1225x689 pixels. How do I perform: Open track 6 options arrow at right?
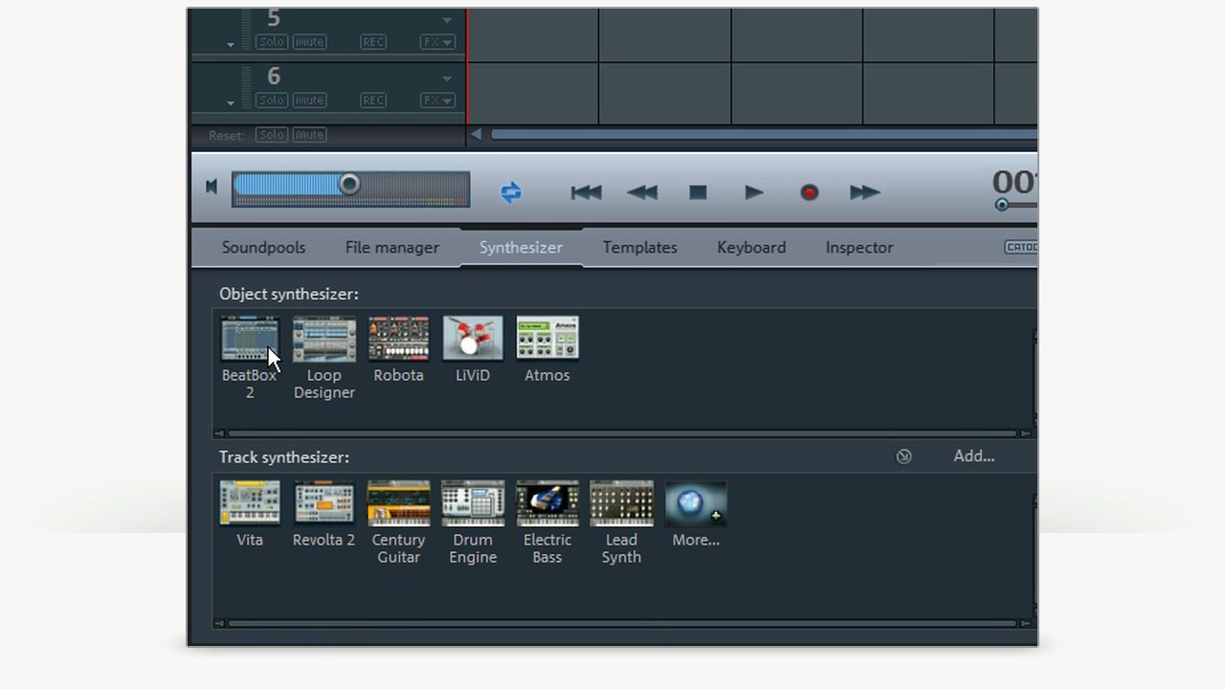(447, 78)
